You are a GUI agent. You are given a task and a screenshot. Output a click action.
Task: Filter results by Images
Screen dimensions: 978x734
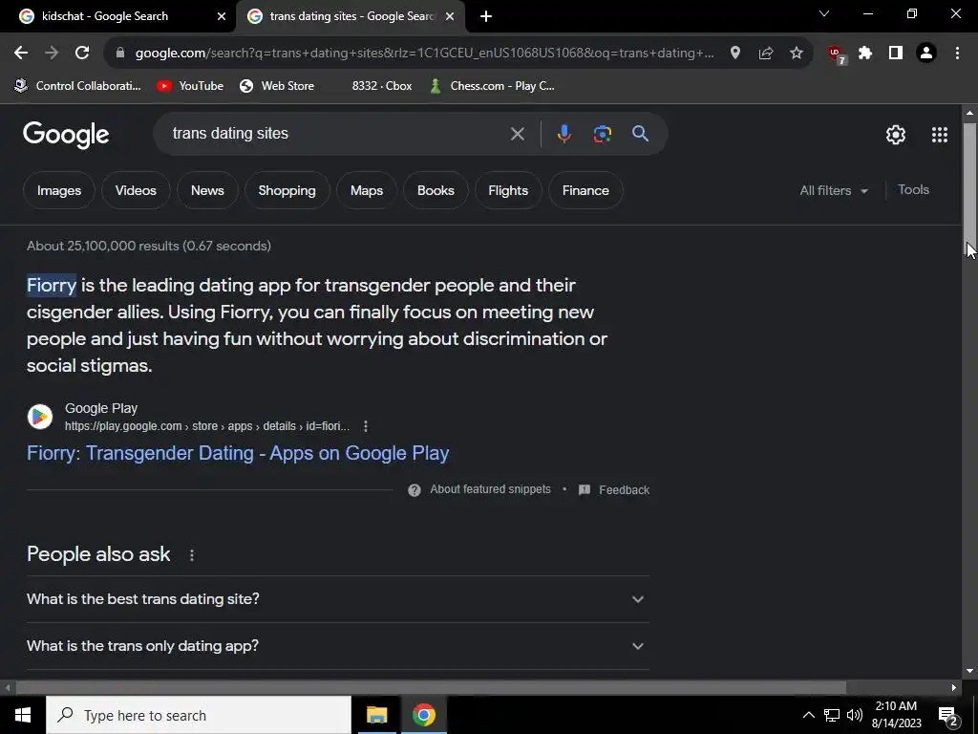coord(59,190)
